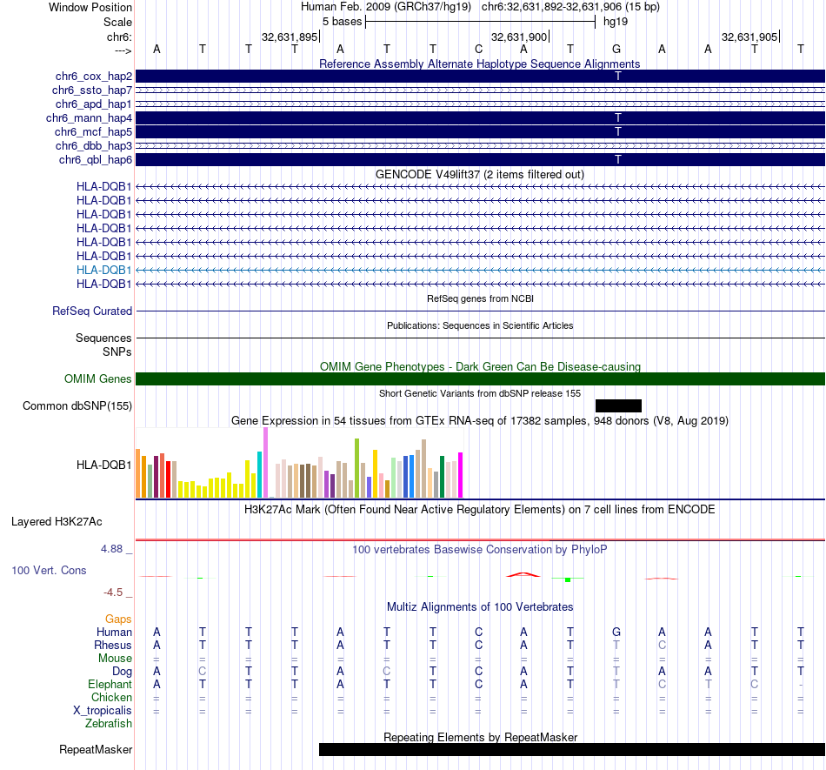Click the magenta last bar in GTEx chart
826x770 pixels.
[x=461, y=475]
